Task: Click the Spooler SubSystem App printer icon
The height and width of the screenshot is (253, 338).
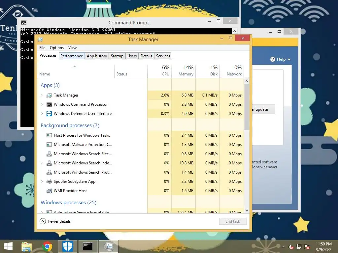Action: [x=49, y=182]
